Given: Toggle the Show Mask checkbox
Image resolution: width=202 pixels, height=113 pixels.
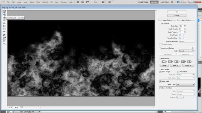Looking at the screenshot, I should click(x=160, y=81).
